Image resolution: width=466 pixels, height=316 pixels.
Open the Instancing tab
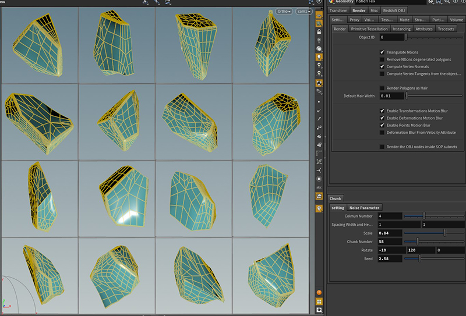coord(401,29)
